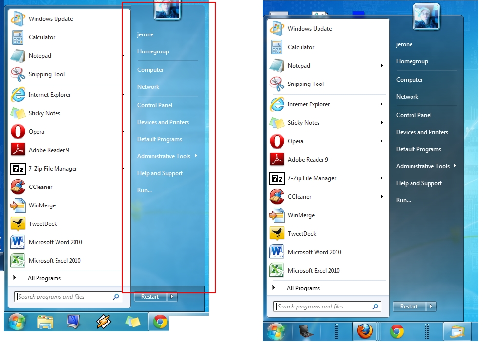Image resolution: width=487 pixels, height=342 pixels.
Task: Click the user account picture above right menu
Action: [x=427, y=17]
